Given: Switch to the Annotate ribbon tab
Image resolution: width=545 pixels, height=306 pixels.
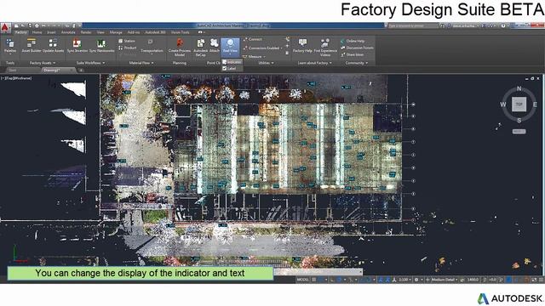Looking at the screenshot, I should [68, 32].
